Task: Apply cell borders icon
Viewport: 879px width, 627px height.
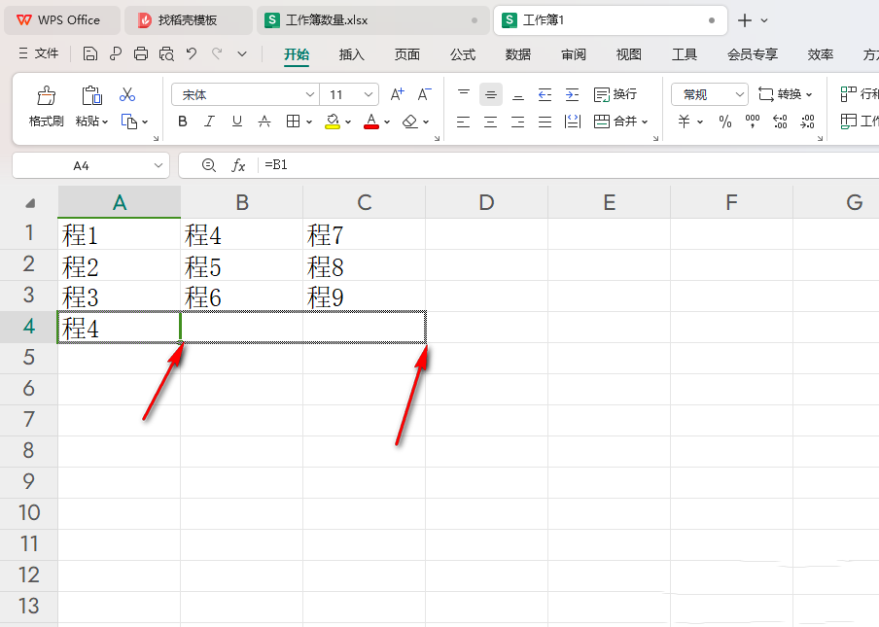Action: click(293, 122)
